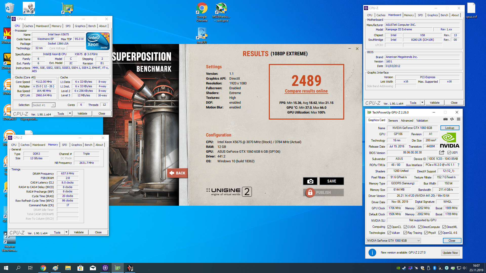Click Bus Interface question mark icon

[458, 165]
